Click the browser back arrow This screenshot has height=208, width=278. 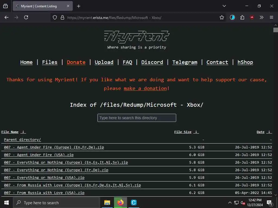click(7, 17)
